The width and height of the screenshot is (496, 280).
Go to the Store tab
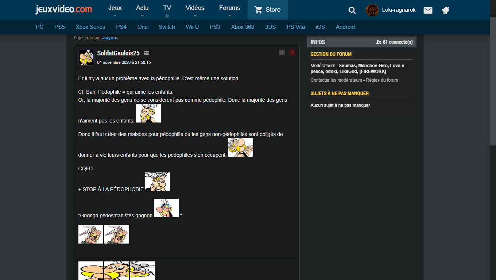click(268, 10)
